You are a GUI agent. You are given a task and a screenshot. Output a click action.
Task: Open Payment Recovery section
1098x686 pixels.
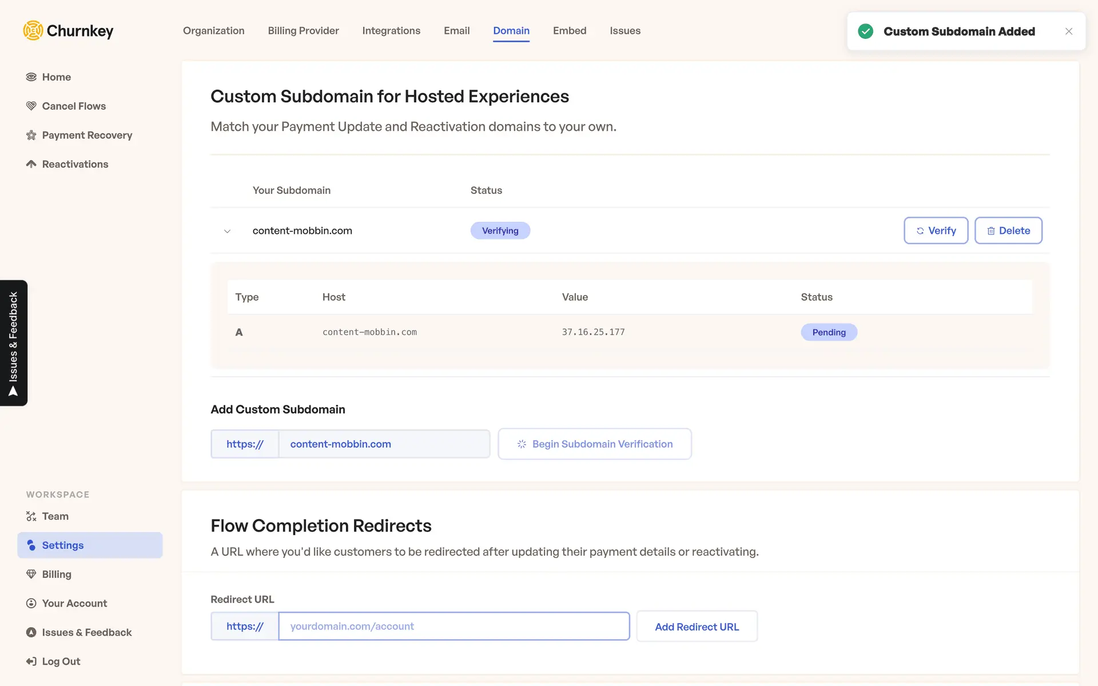(86, 135)
